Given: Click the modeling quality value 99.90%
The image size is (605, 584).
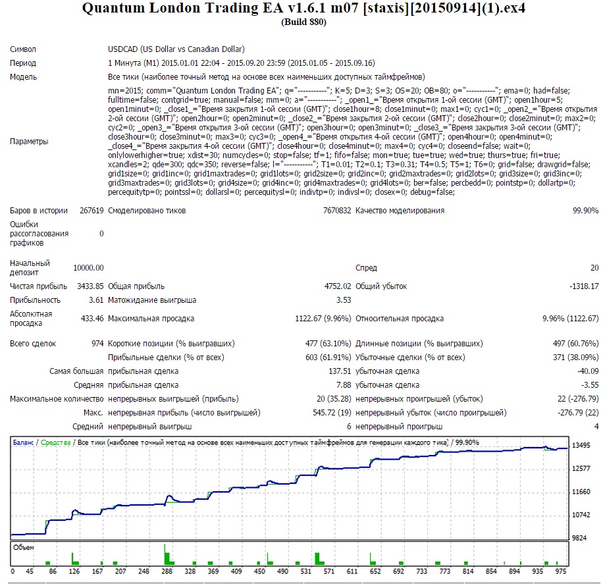Looking at the screenshot, I should (x=585, y=211).
